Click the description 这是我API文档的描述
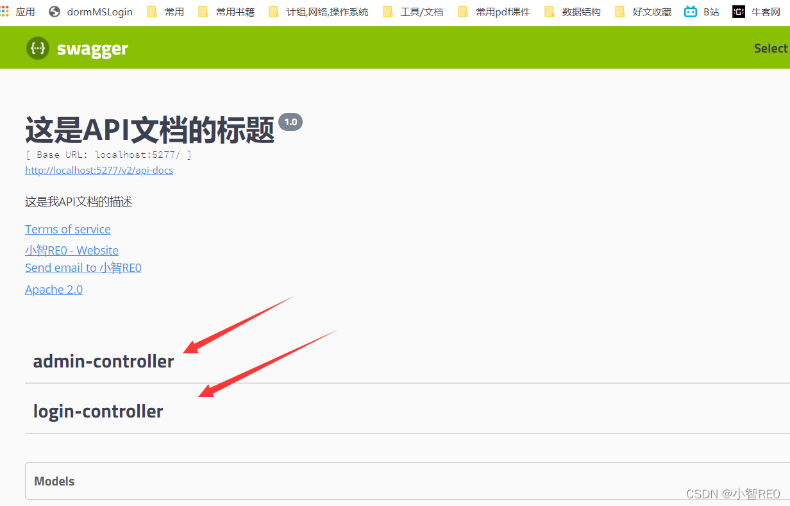Viewport: 790px width, 506px height. pos(79,202)
